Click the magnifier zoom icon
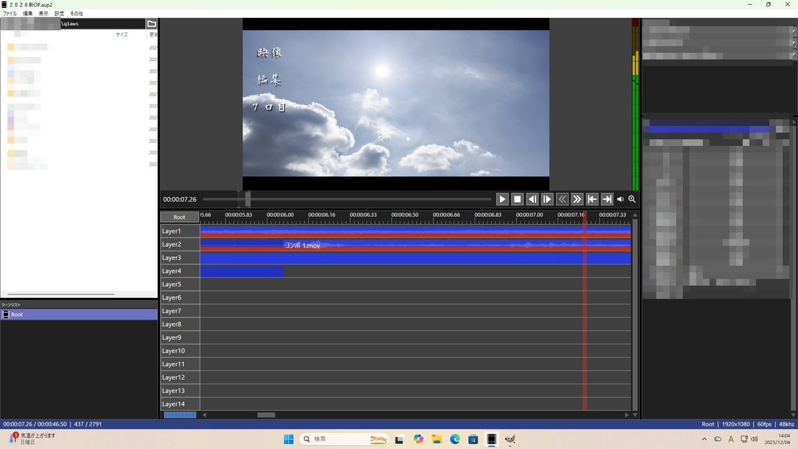This screenshot has height=449, width=798. [632, 199]
